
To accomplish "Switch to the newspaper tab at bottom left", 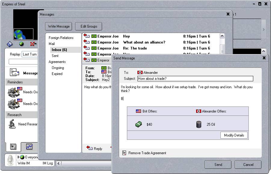I will pos(13,147).
